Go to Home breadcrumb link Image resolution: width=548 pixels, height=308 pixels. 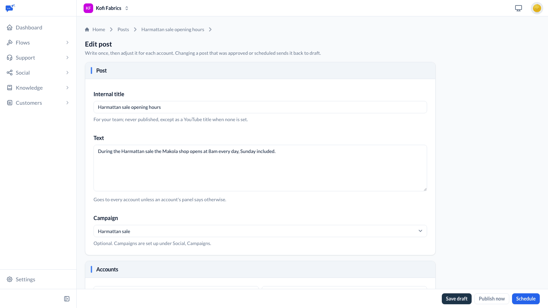click(99, 29)
